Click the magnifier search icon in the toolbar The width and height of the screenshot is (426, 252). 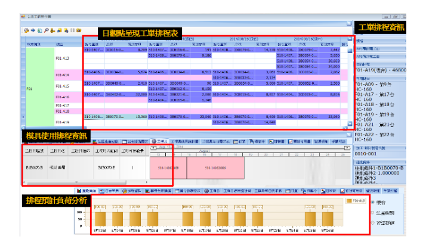[x=47, y=29]
